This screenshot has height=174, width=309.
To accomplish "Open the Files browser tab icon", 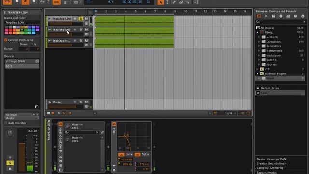I will click(x=295, y=16).
